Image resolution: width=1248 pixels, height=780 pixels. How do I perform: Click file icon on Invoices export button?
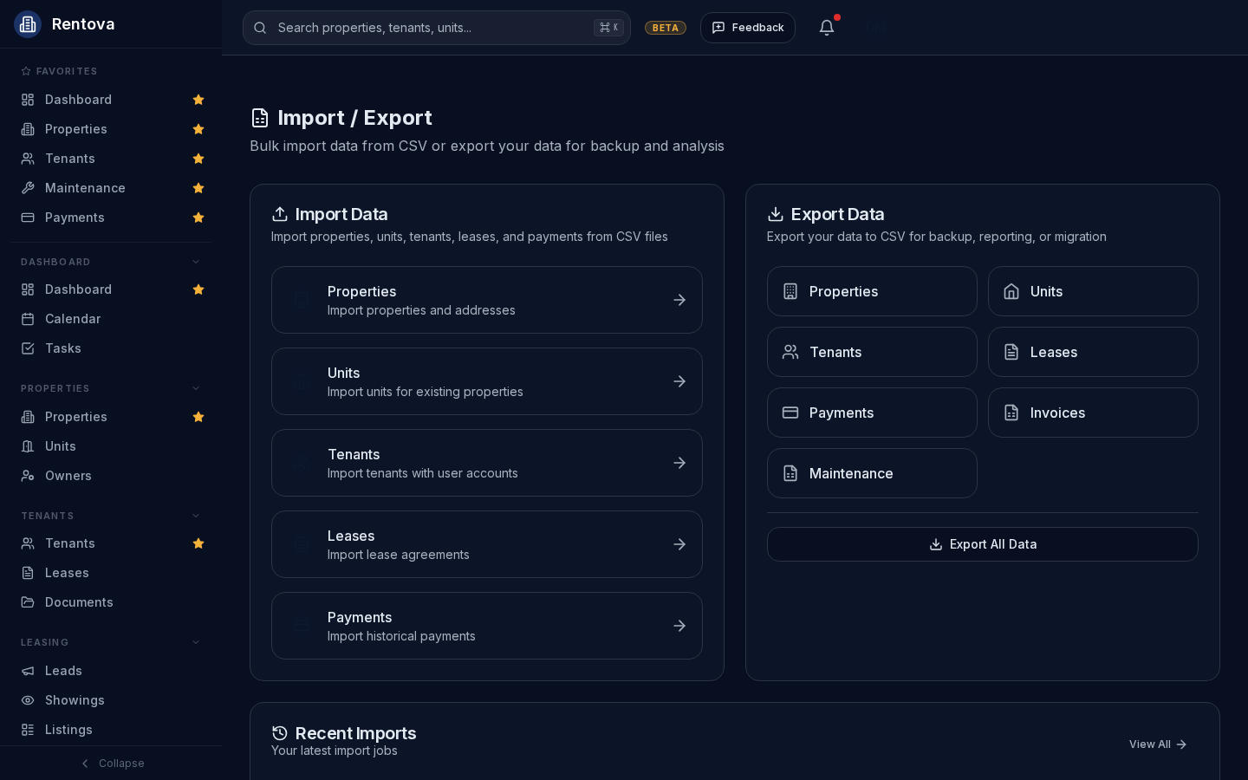coord(1011,413)
